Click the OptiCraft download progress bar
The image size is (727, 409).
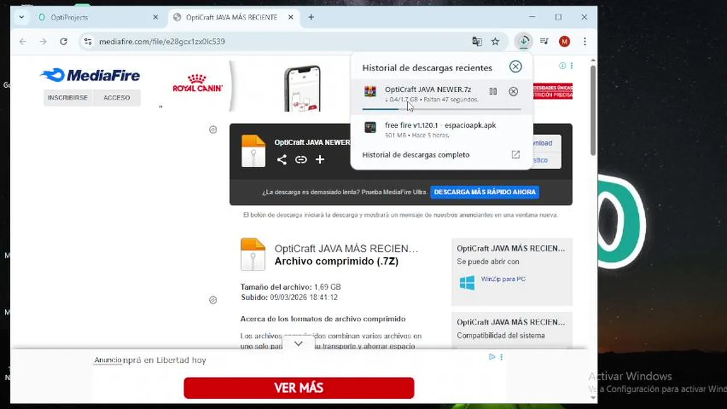(x=441, y=109)
